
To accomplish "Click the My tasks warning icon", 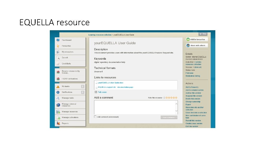I will [58, 87].
